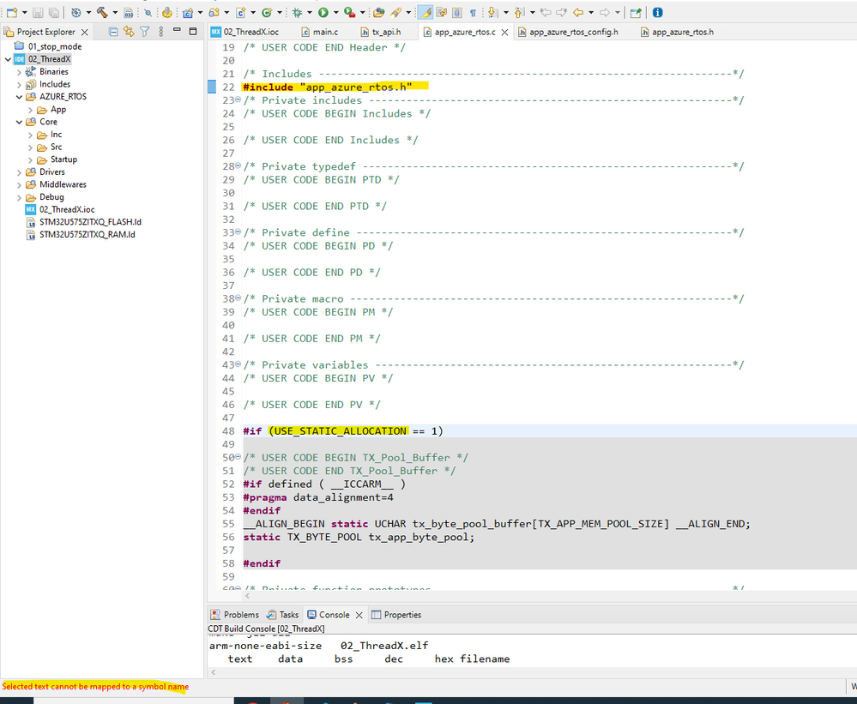Screen dimensions: 857x704
Task: Click the Build hammer icon
Action: point(102,13)
